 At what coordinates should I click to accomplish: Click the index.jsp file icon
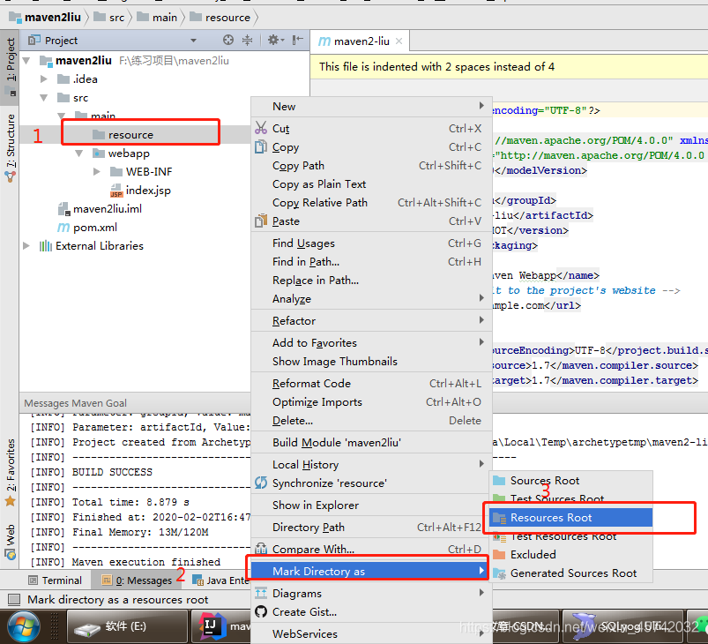[116, 191]
